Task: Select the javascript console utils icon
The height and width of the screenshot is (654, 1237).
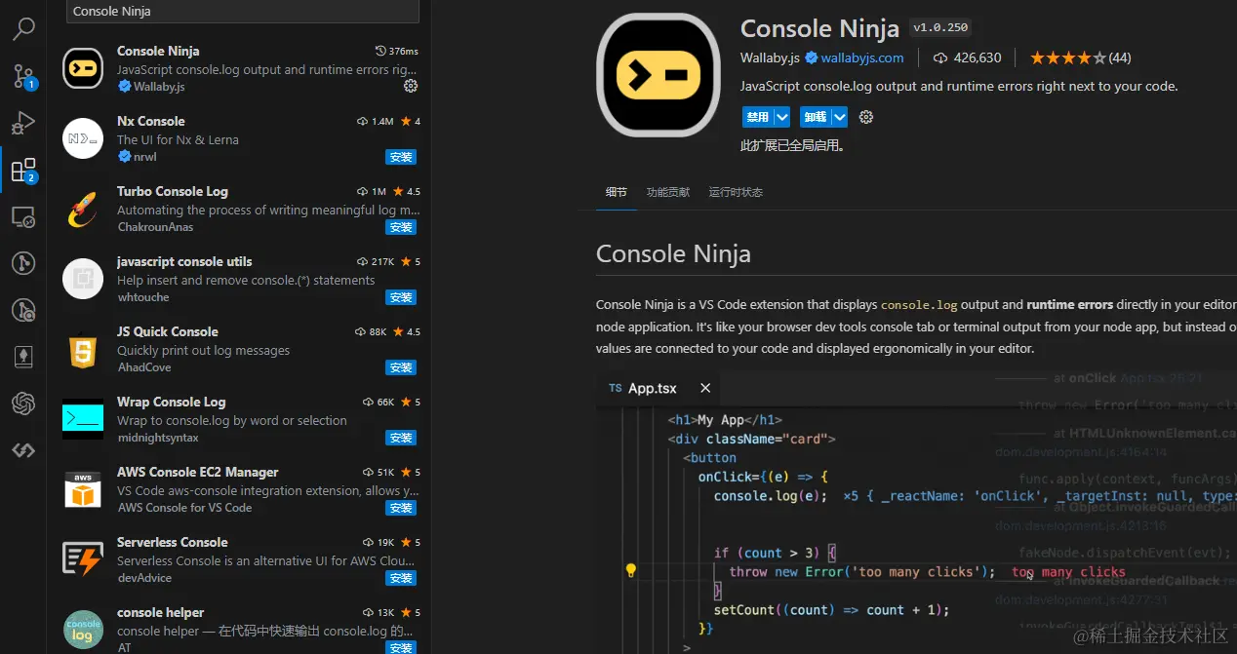Action: 83,279
